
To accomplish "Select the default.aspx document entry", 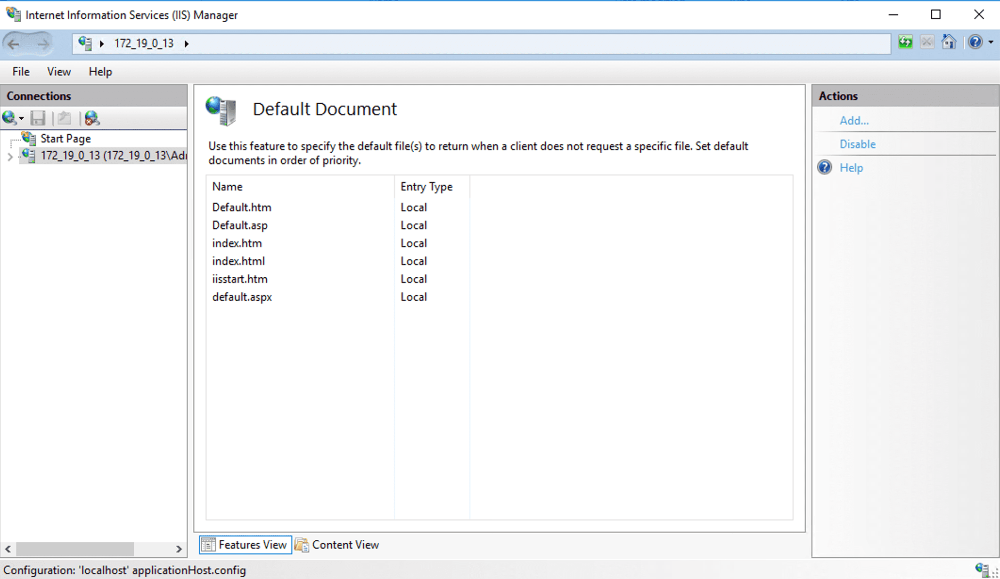I will [242, 297].
